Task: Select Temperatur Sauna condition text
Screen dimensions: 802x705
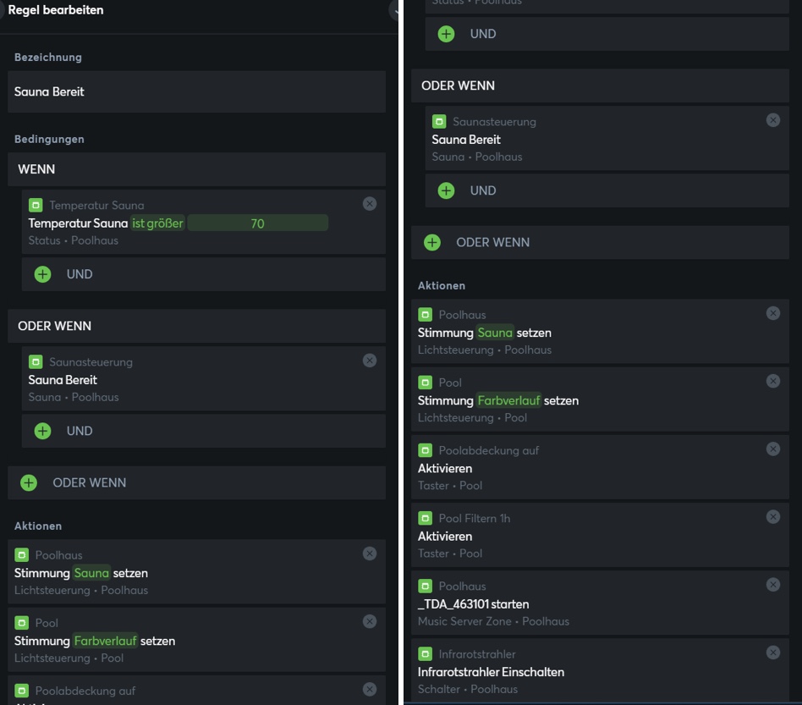Action: click(x=78, y=223)
